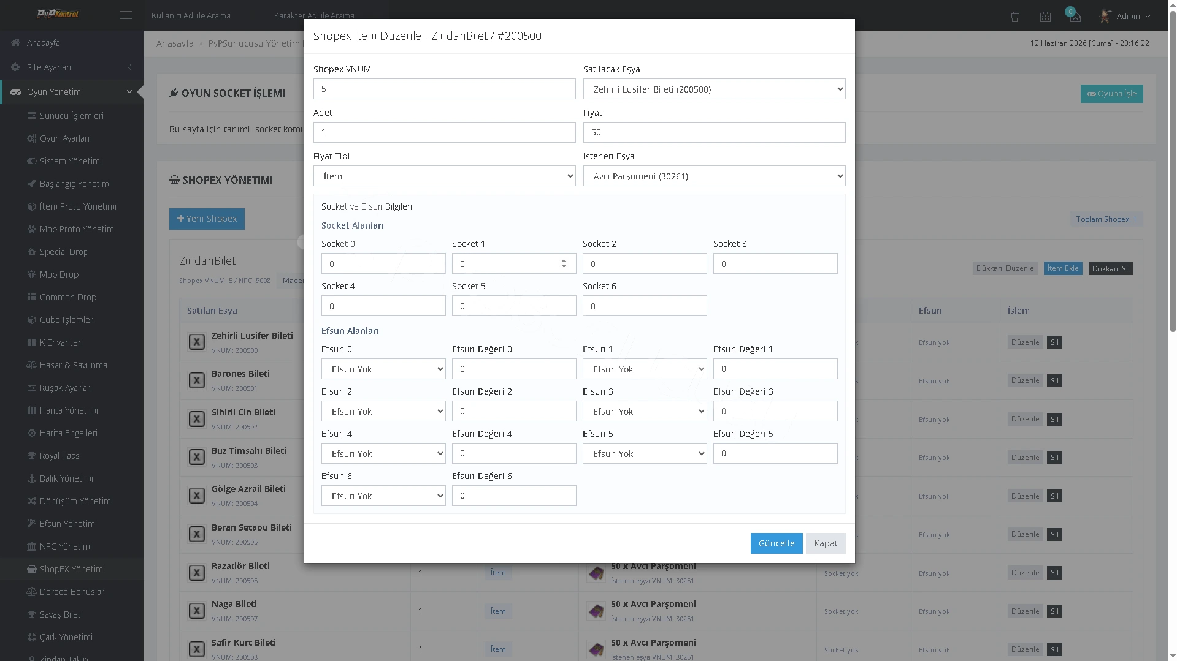The image size is (1177, 661).
Task: Click the Anasayfa home sidebar icon
Action: [16, 43]
